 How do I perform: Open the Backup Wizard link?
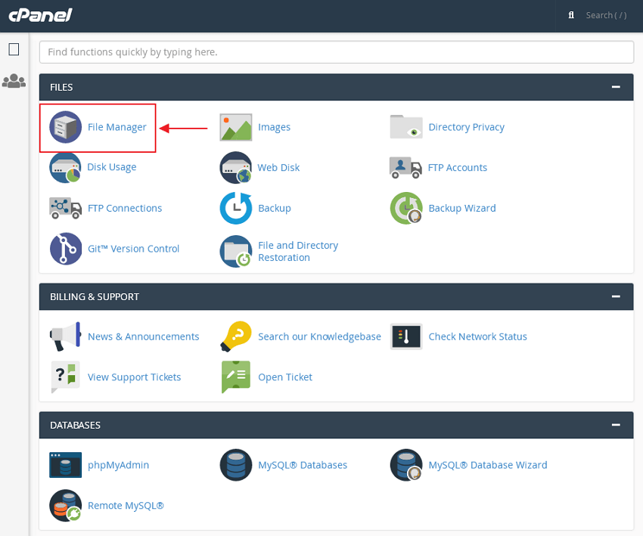(462, 208)
